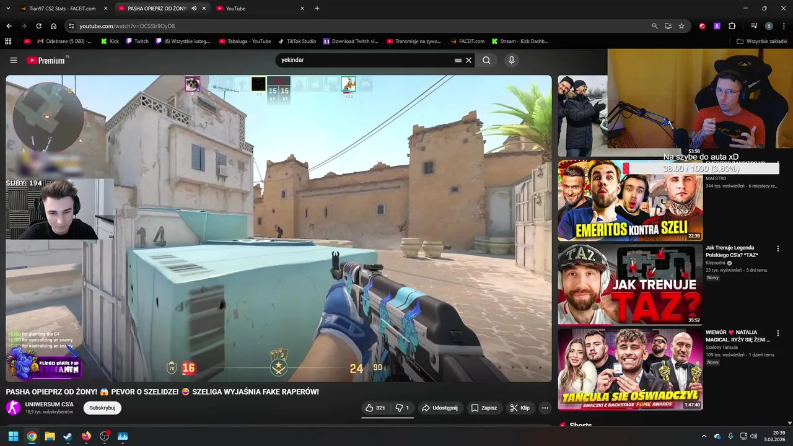This screenshot has height=446, width=793.
Task: Open options menu for WIEWIÓR Natalia video
Action: [778, 333]
